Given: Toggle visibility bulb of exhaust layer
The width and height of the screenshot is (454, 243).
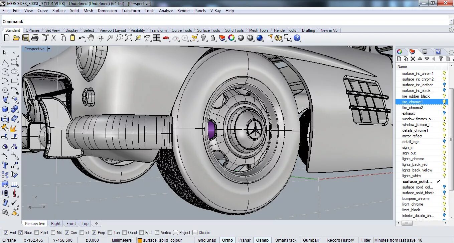Looking at the screenshot, I should pyautogui.click(x=444, y=113).
